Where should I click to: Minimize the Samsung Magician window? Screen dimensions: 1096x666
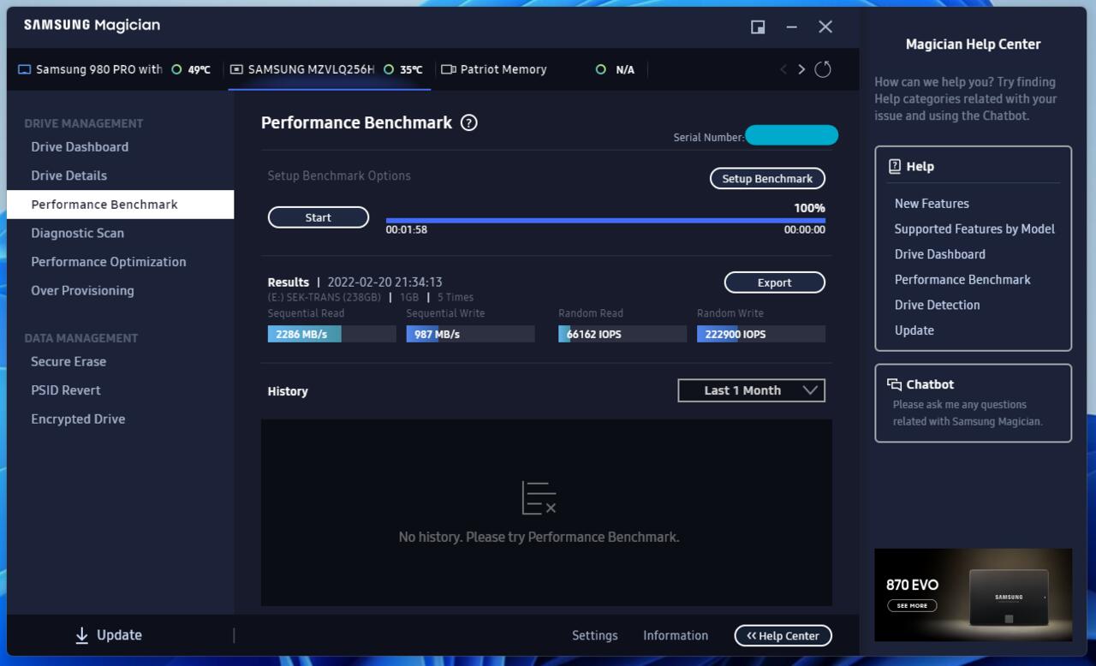coord(792,27)
